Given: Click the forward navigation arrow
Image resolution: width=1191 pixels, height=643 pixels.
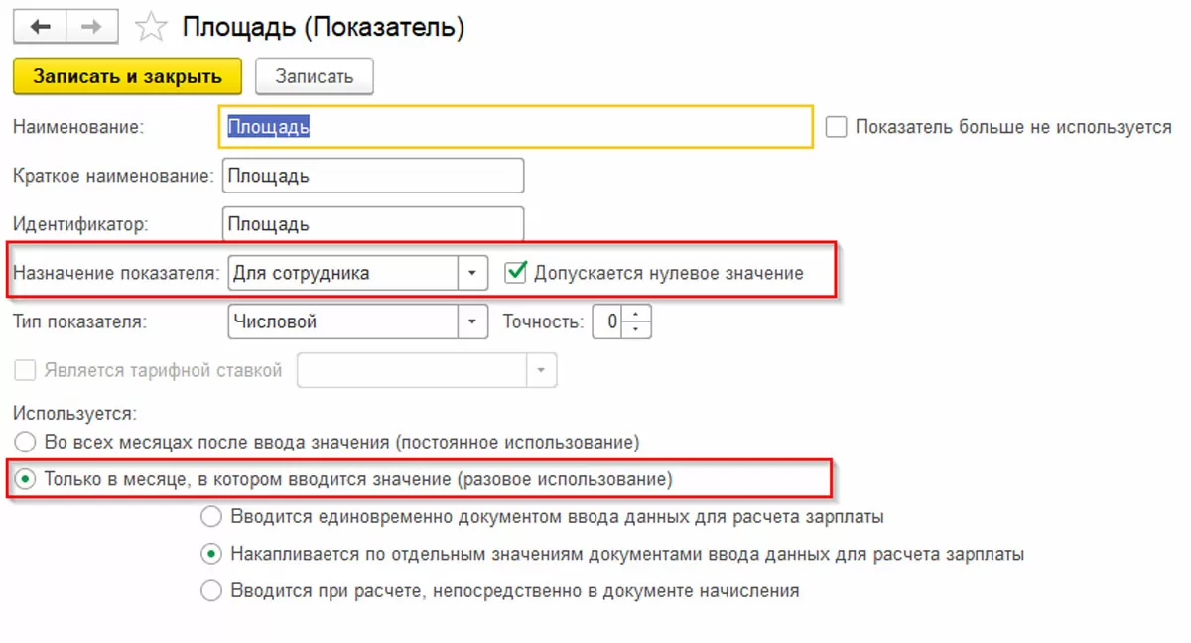Looking at the screenshot, I should click(x=91, y=27).
